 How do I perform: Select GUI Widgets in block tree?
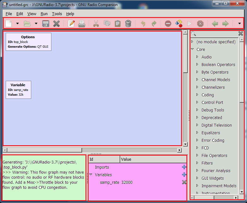coord(213,178)
